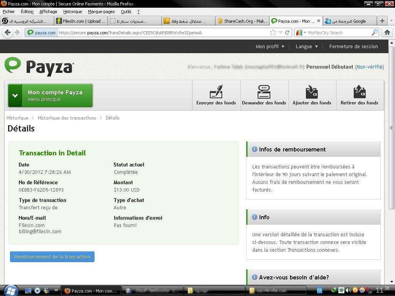Screen dimensions: 395x296
Task: Go to Historique des transactions breadcrumb
Action: [67, 118]
